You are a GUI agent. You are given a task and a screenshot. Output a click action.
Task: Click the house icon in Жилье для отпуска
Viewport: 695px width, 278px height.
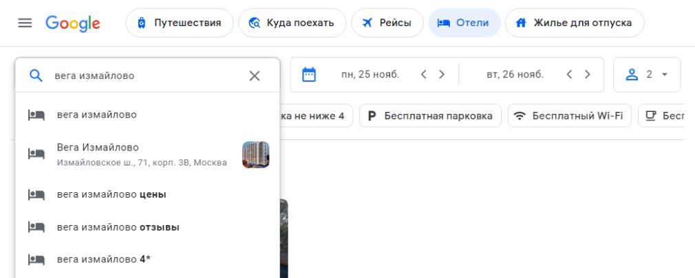click(522, 23)
